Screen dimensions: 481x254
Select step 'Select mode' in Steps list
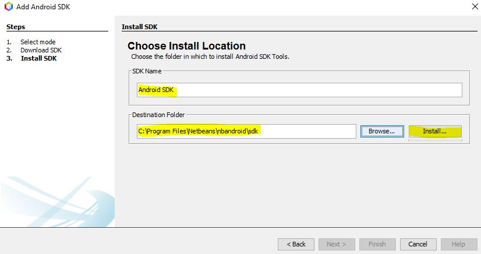point(38,42)
